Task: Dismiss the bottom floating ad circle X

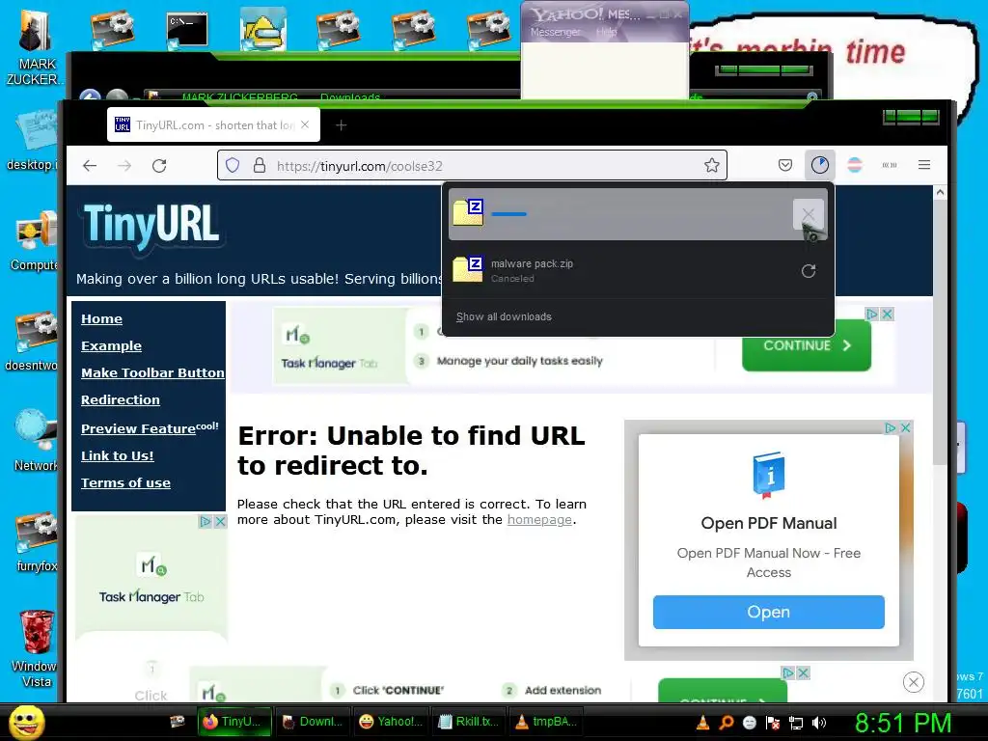Action: point(914,682)
